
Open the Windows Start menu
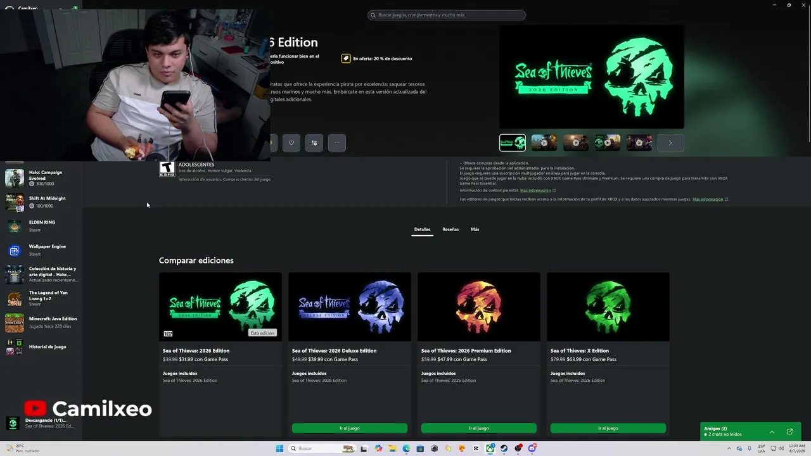click(x=279, y=448)
